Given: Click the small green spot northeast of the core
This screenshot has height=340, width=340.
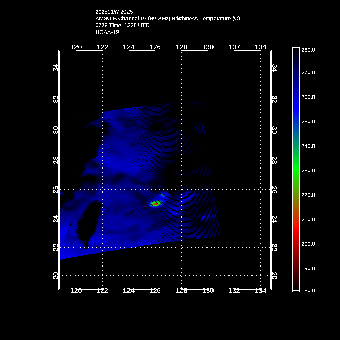Looking at the screenshot, I should (164, 195).
